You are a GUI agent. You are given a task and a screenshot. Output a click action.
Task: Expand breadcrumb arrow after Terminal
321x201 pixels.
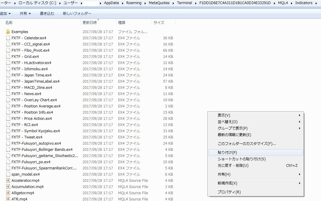[196, 3]
